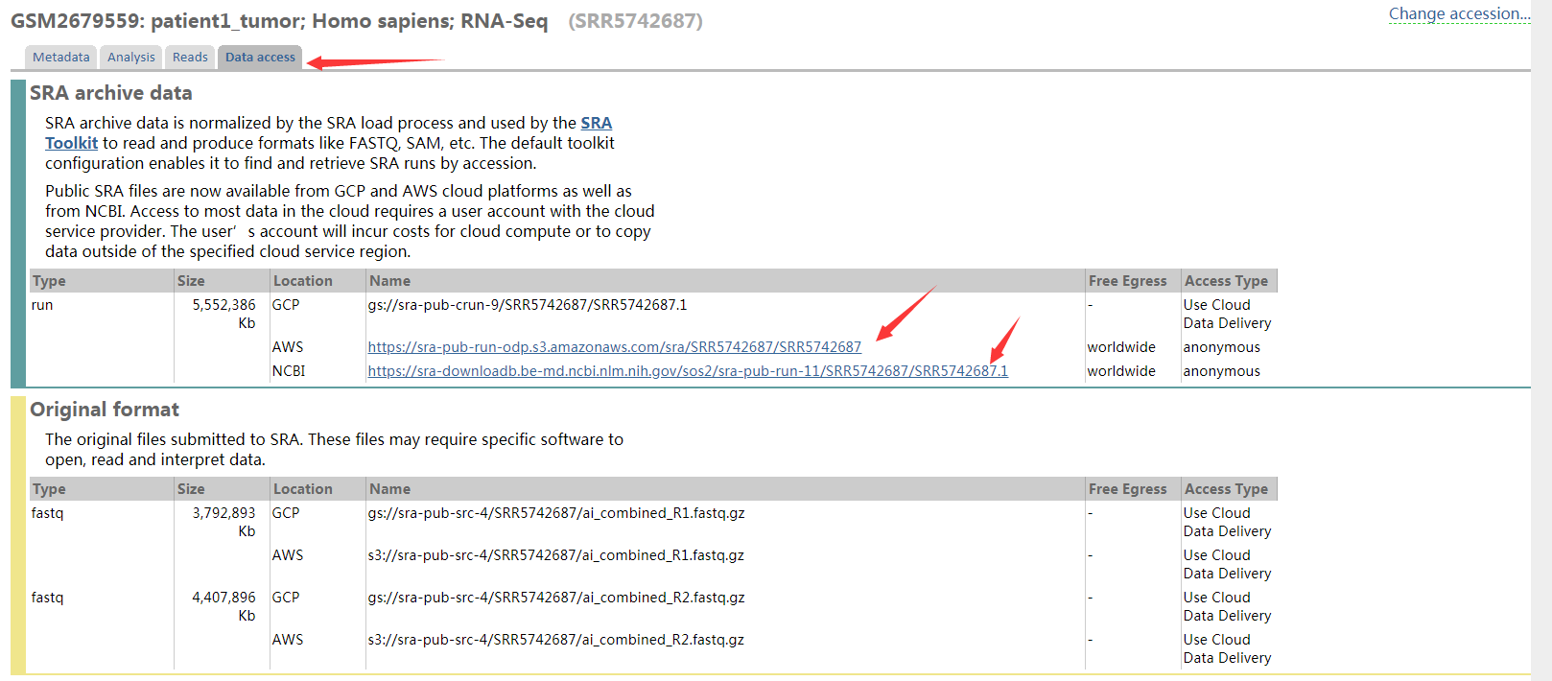The width and height of the screenshot is (1552, 681).
Task: Click 'worldwide' in the AWS row
Action: [1121, 347]
